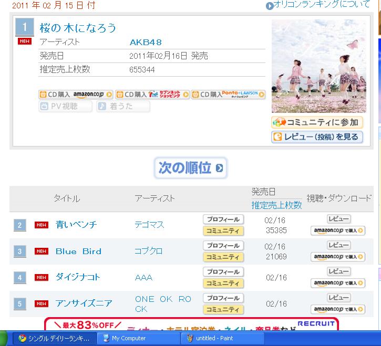The width and height of the screenshot is (381, 346).
Task: Open コミュニティ for コブクロ
Action: tap(223, 257)
